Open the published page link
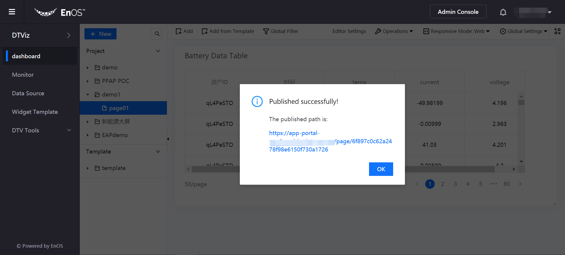565x255 pixels. (330, 141)
